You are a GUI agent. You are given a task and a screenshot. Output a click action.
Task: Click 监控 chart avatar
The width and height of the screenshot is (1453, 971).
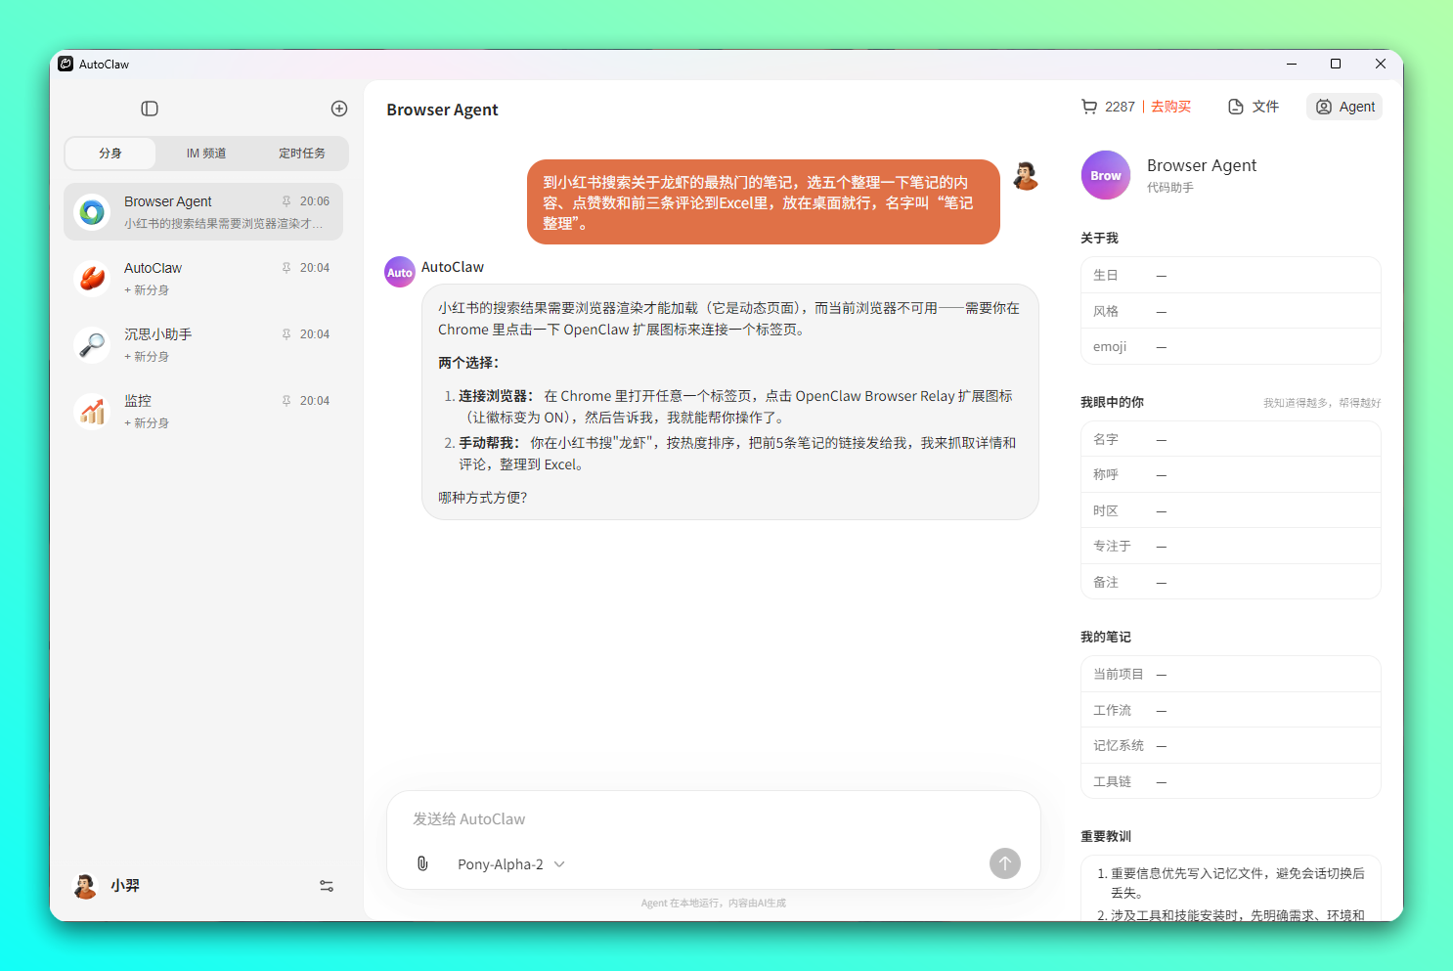pyautogui.click(x=93, y=411)
